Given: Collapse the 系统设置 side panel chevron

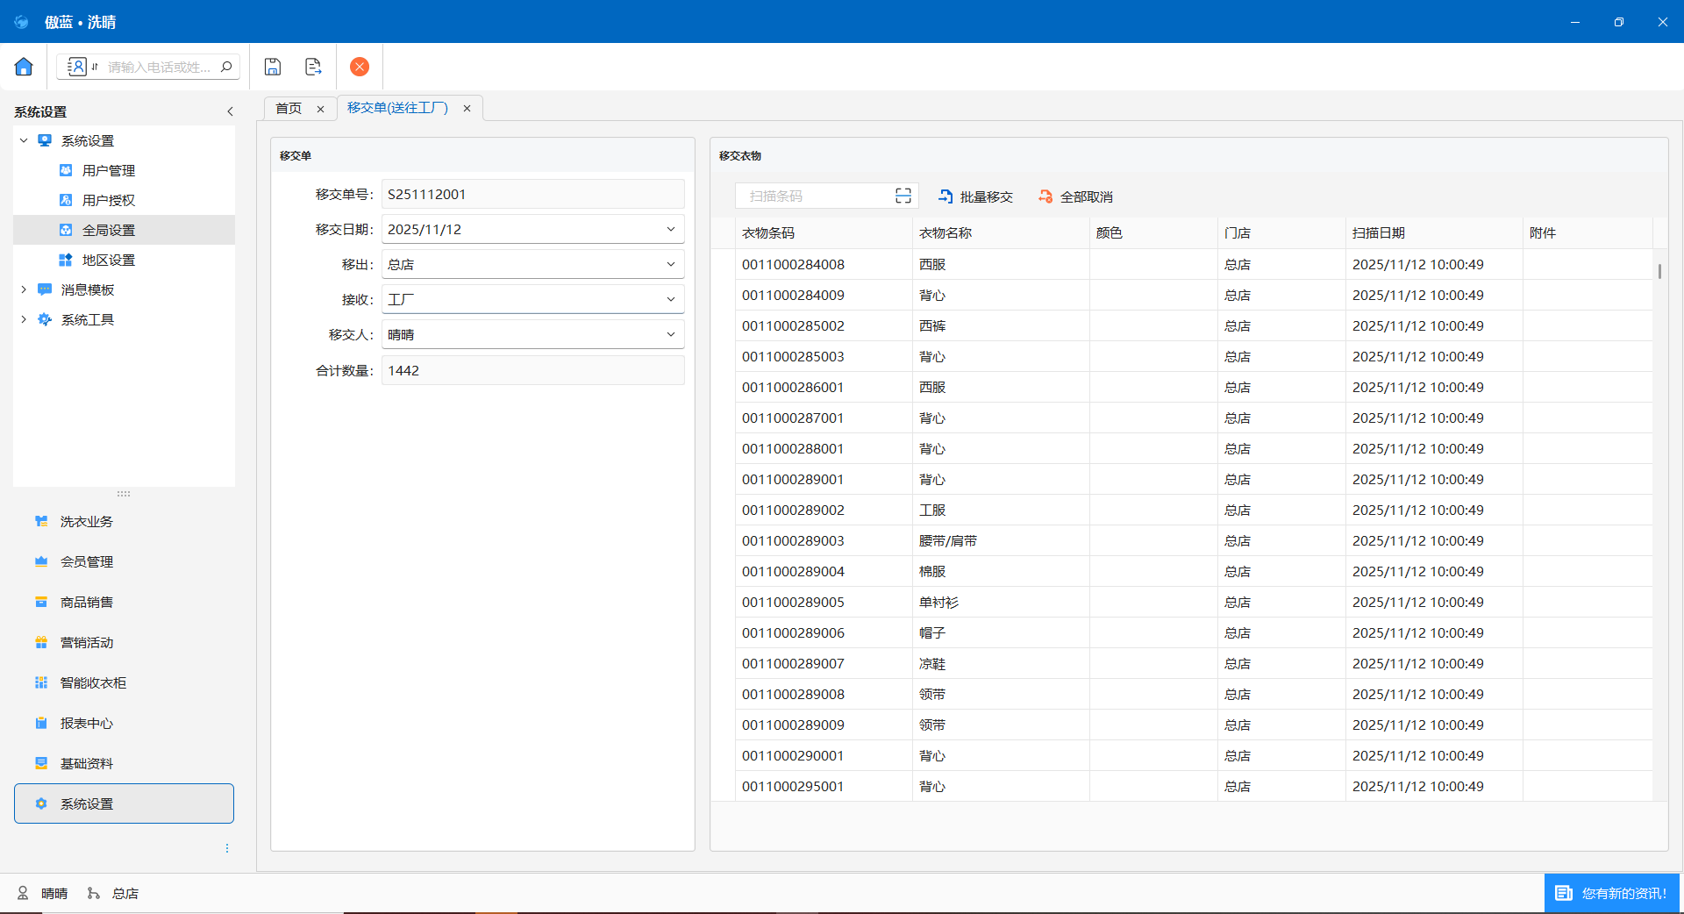Looking at the screenshot, I should [230, 111].
